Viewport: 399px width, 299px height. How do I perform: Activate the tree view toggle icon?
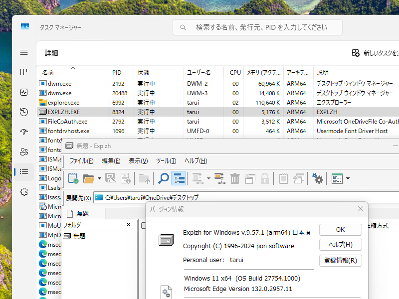pyautogui.click(x=178, y=178)
